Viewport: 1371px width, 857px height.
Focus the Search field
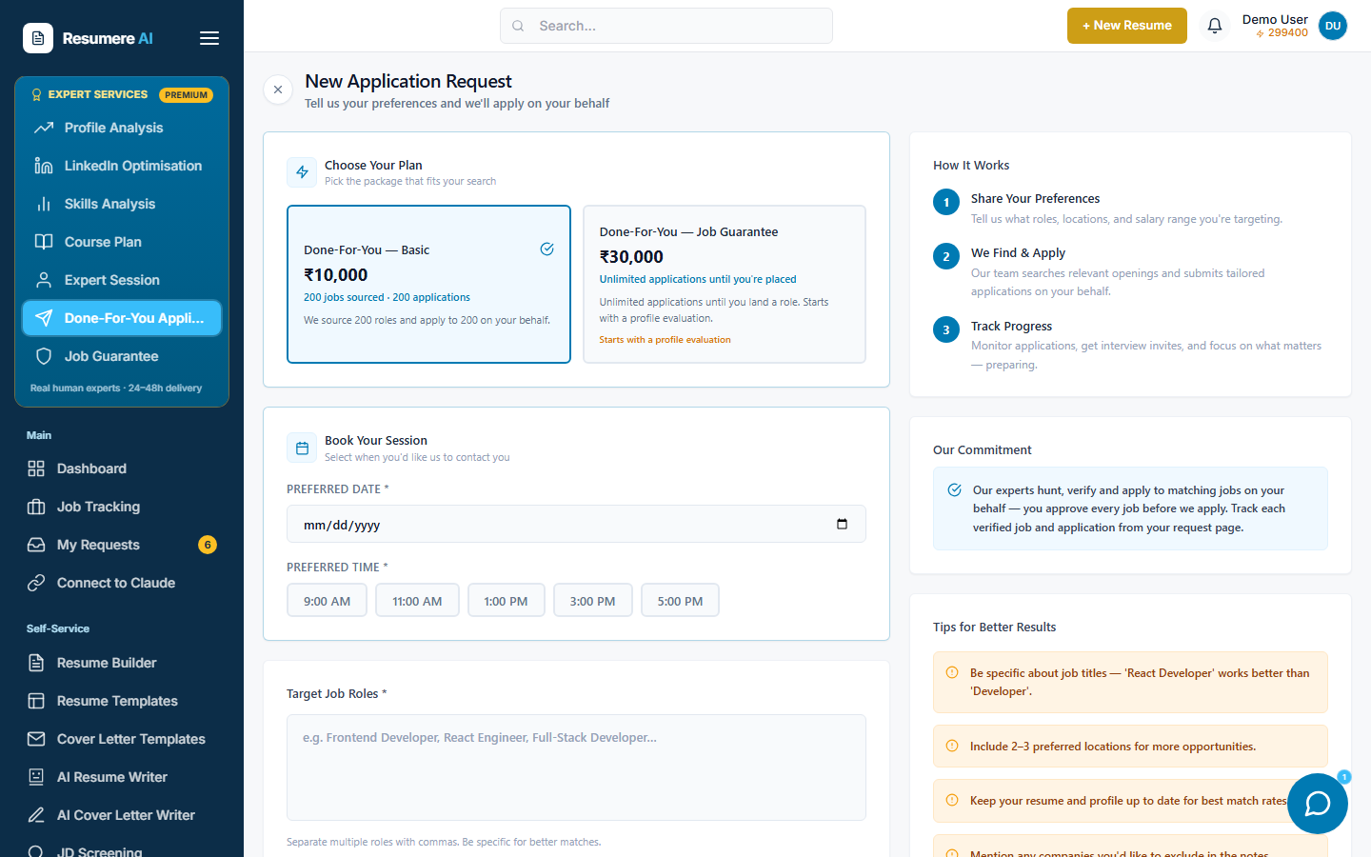click(666, 26)
